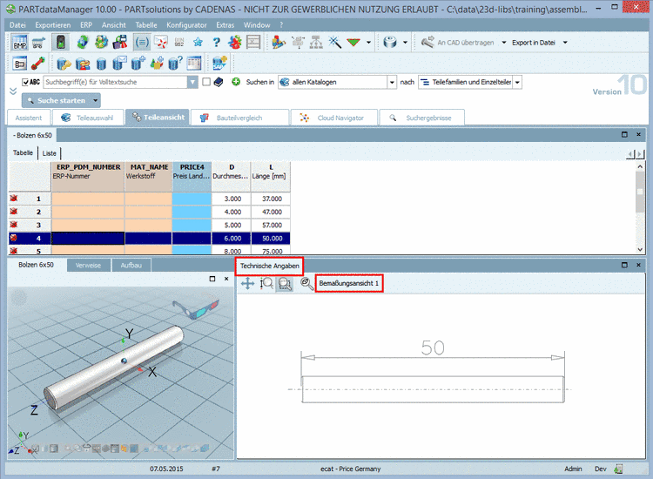
Task: Click the traffic light icon in toolbar
Action: [x=62, y=43]
